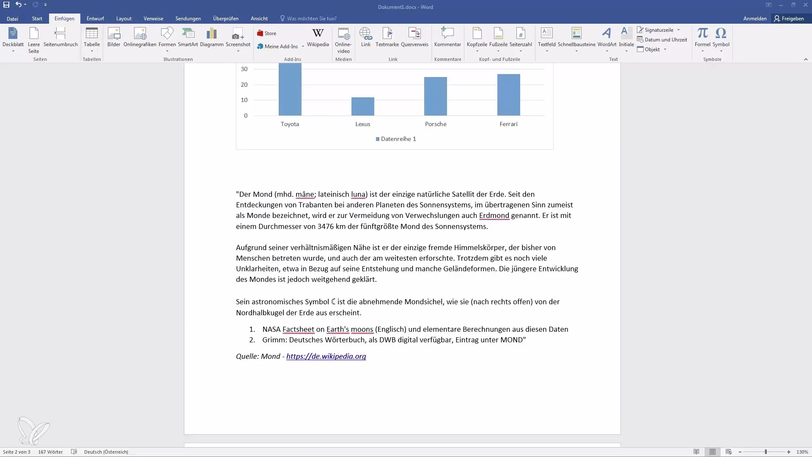The width and height of the screenshot is (812, 457).
Task: Switch to the Start tab
Action: tap(37, 19)
